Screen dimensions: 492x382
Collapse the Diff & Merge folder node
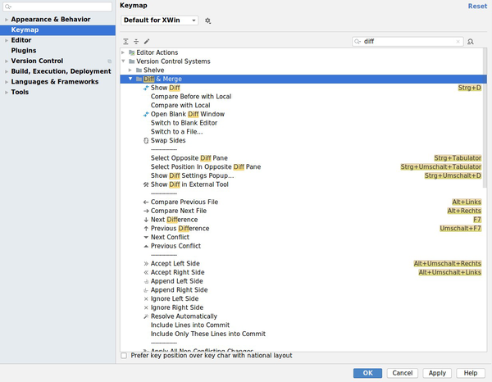(x=130, y=79)
